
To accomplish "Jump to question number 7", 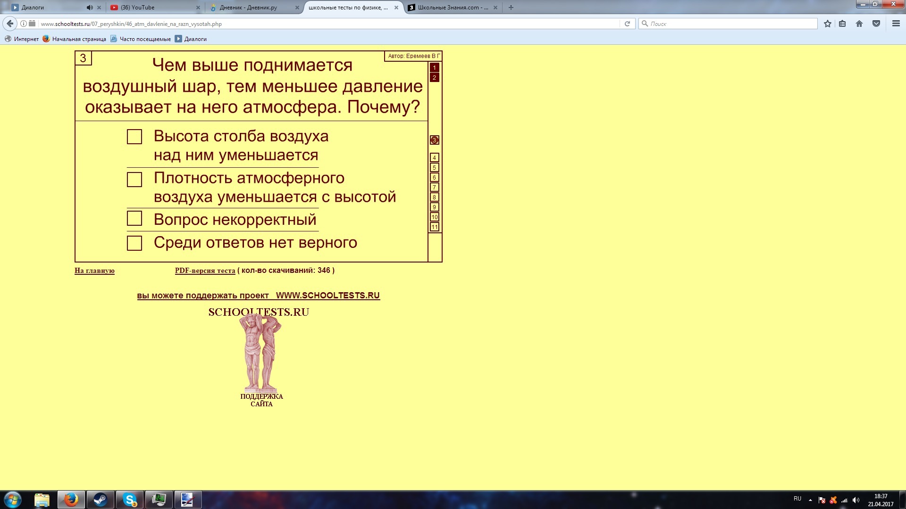I will (434, 188).
